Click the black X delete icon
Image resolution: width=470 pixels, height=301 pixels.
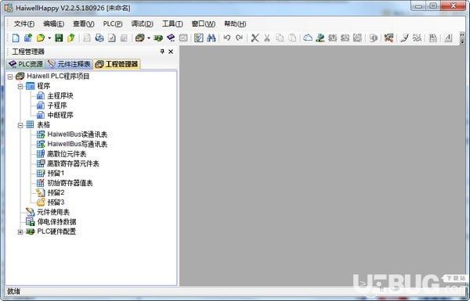(255, 38)
